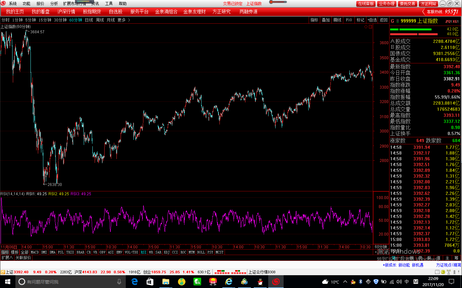Open Windows Start menu
This screenshot has height=288, width=462.
point(8,282)
